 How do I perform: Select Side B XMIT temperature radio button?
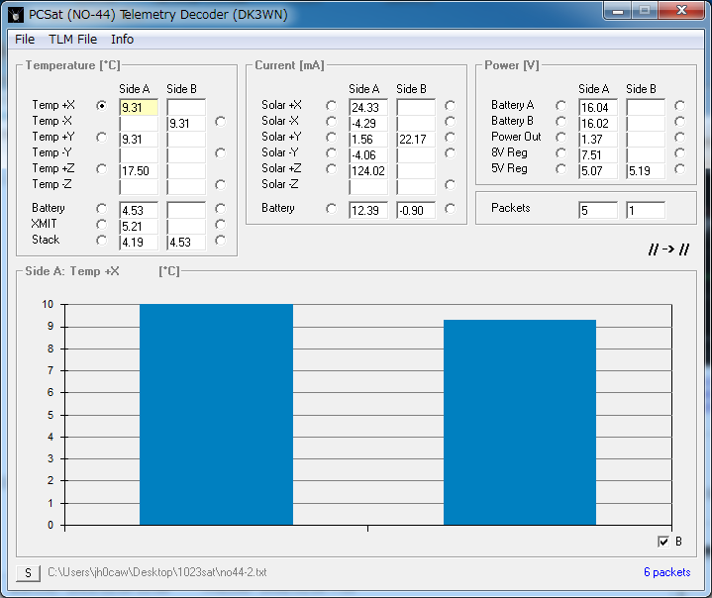(x=220, y=225)
